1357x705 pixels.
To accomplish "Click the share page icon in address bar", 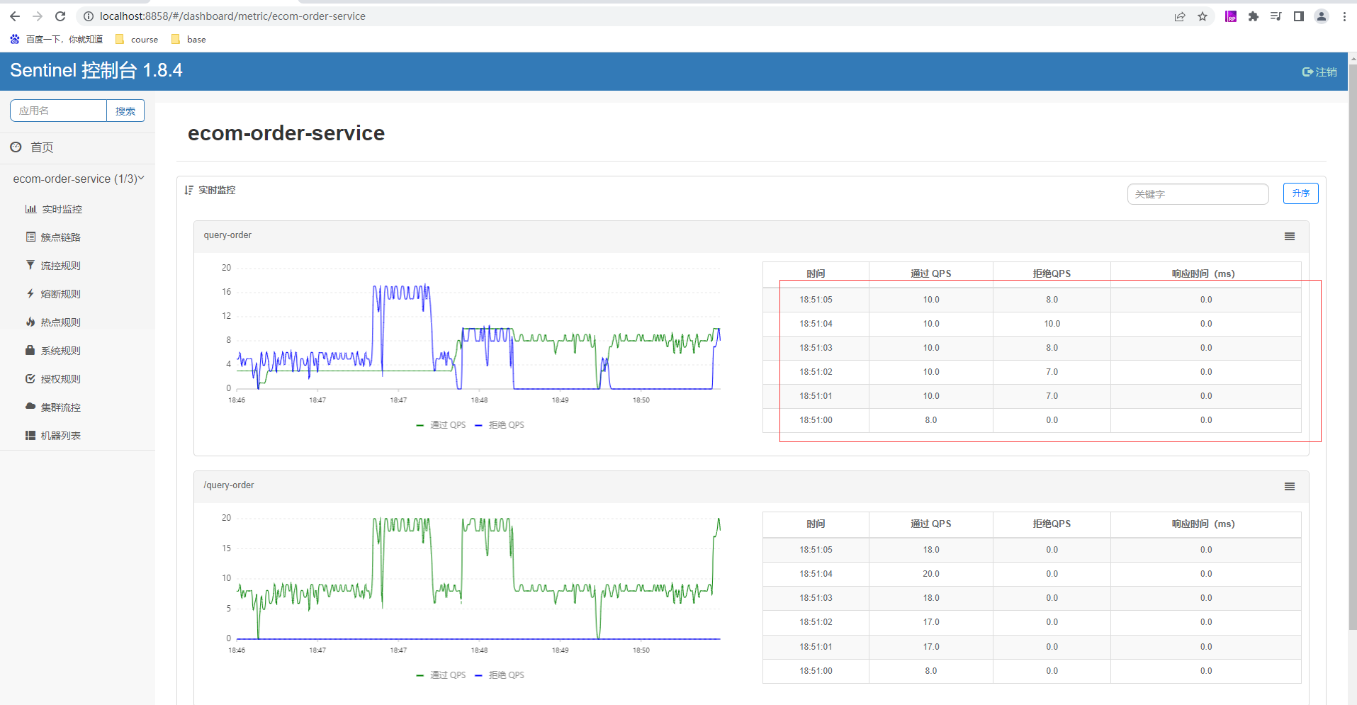I will [1180, 16].
